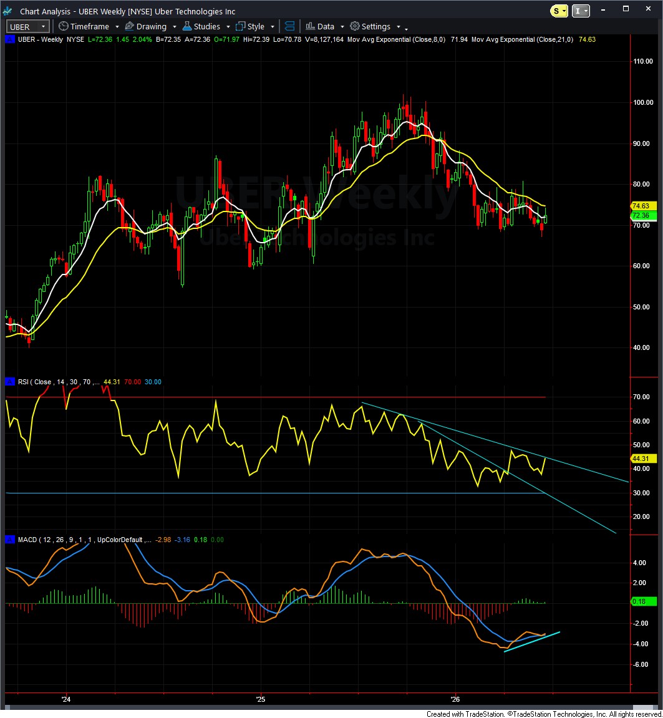663x718 pixels.
Task: Click the Studies flask icon
Action: tap(187, 26)
